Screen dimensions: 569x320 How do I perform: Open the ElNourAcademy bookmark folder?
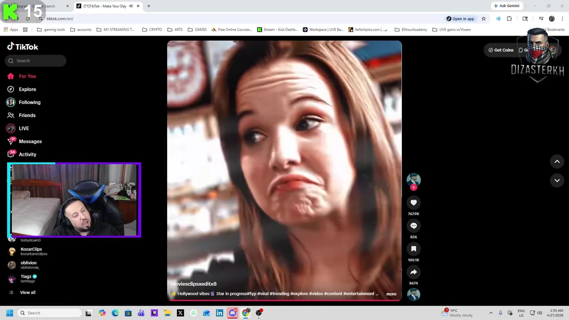coord(411,30)
